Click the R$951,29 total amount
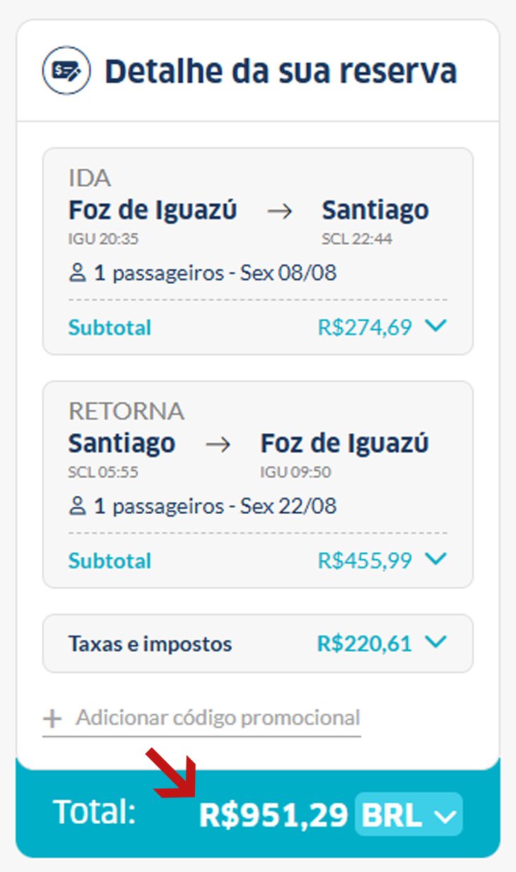 tap(274, 815)
